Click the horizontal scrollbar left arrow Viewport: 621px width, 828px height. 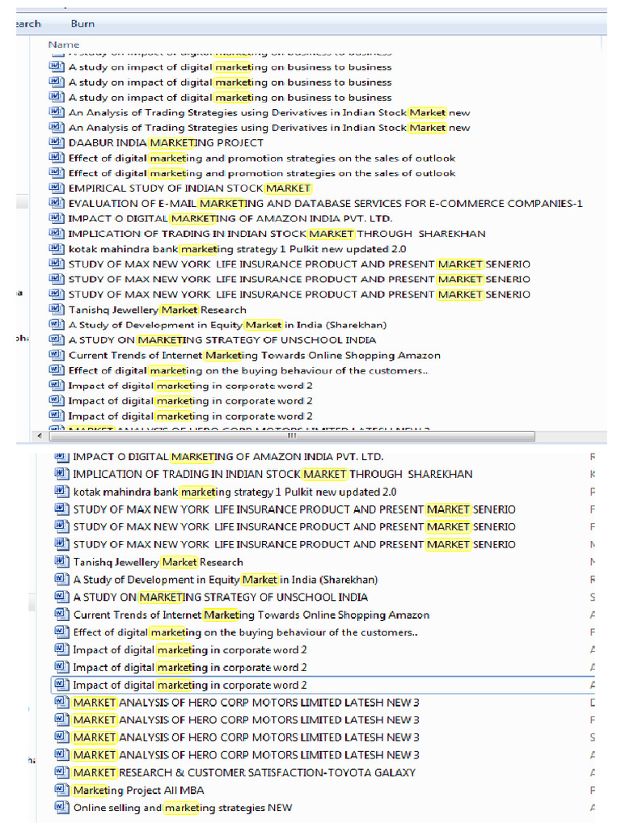click(40, 436)
